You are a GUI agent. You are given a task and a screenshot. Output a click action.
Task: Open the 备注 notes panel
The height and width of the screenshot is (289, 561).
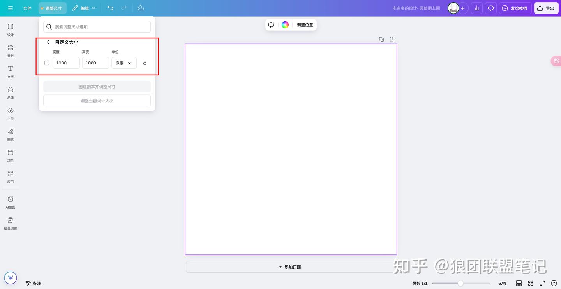pyautogui.click(x=33, y=283)
